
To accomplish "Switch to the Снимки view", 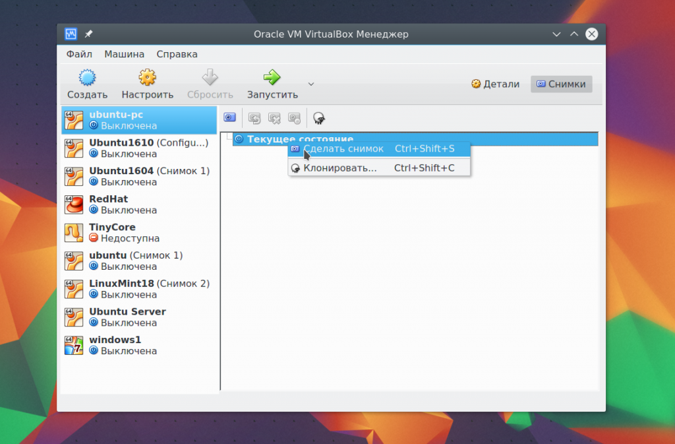I will 562,84.
